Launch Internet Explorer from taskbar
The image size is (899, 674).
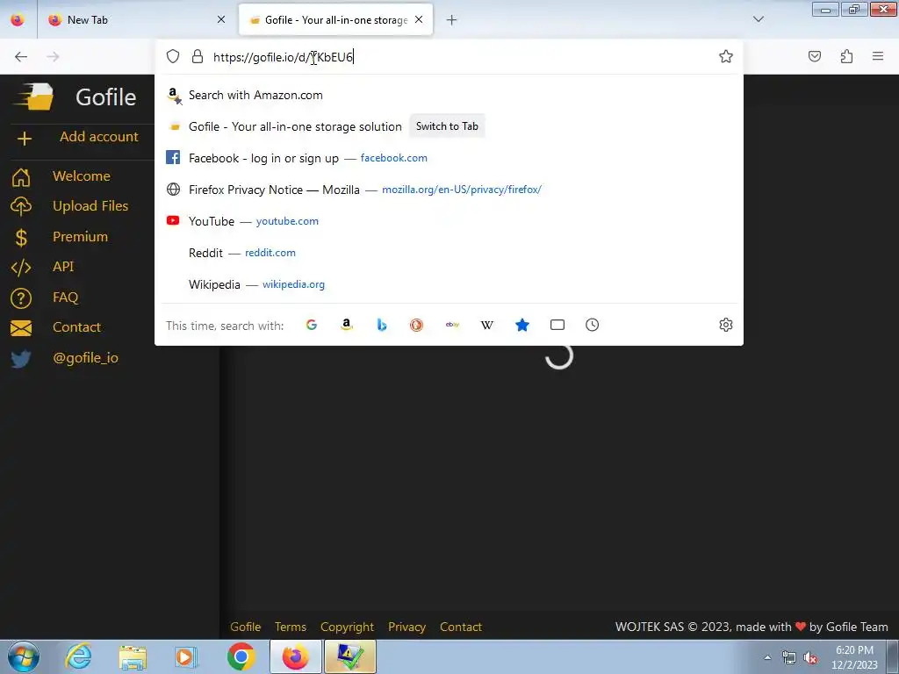pos(78,656)
